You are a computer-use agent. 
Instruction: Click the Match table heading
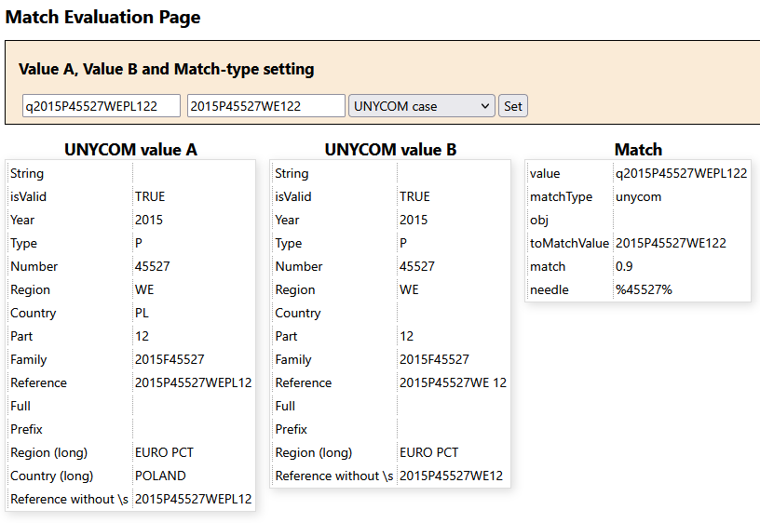pyautogui.click(x=638, y=149)
